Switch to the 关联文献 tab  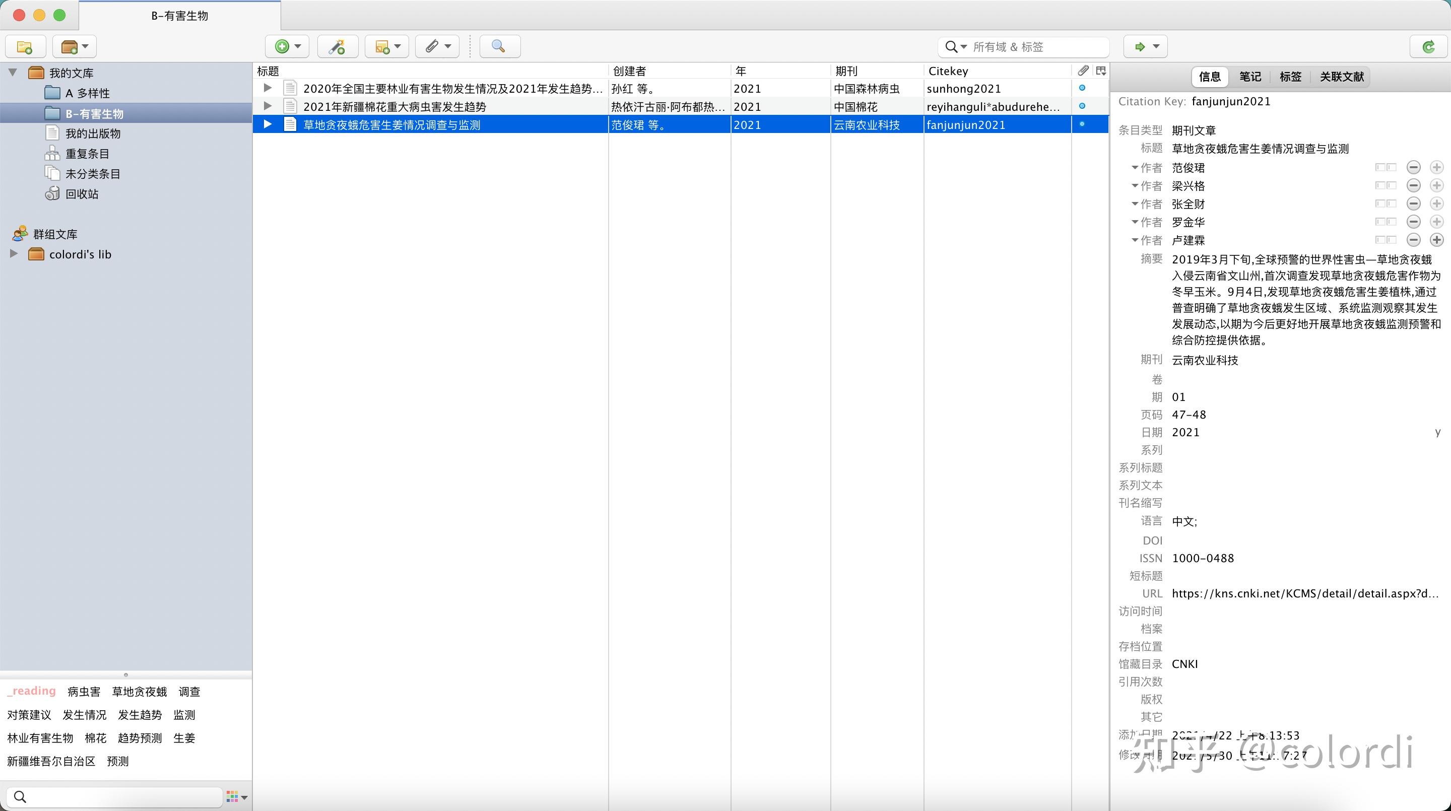point(1342,77)
